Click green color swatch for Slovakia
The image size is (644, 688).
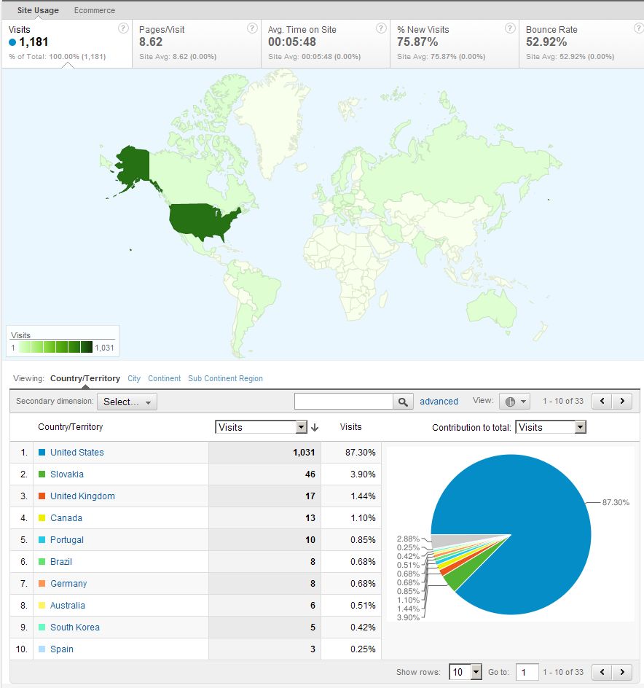42,474
